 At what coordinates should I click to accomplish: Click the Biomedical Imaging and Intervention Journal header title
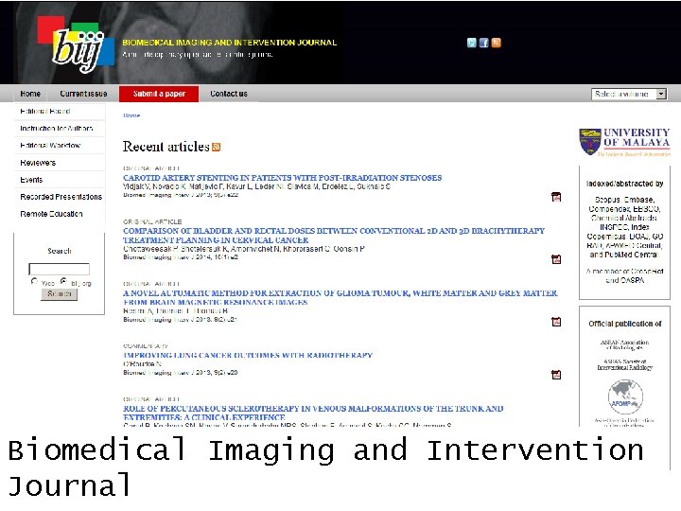point(229,43)
